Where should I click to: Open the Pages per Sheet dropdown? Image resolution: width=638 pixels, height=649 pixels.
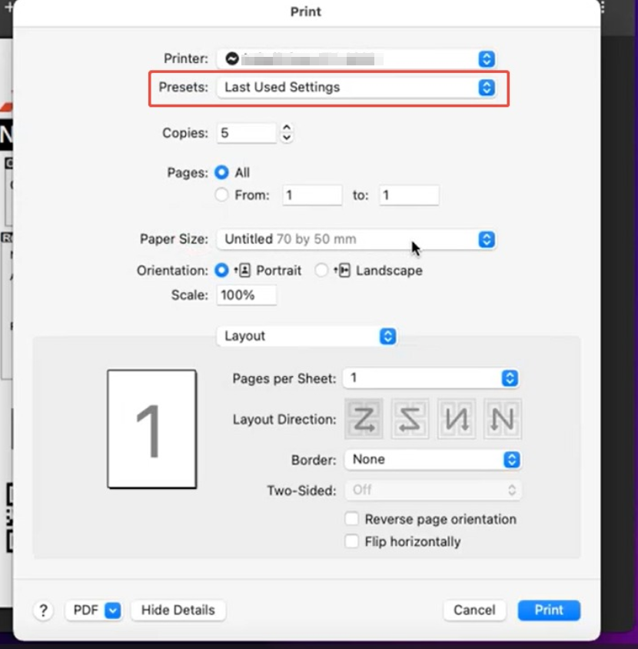tap(431, 378)
